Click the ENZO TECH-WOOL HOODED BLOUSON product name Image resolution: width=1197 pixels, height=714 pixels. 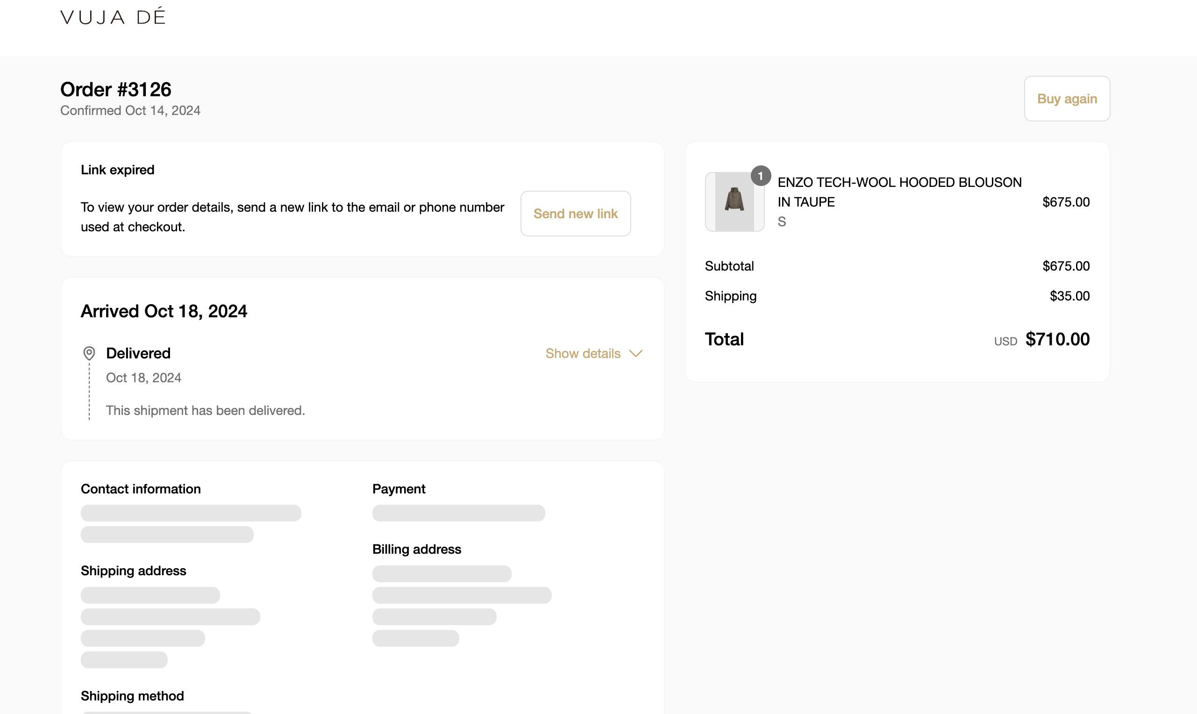pyautogui.click(x=899, y=192)
